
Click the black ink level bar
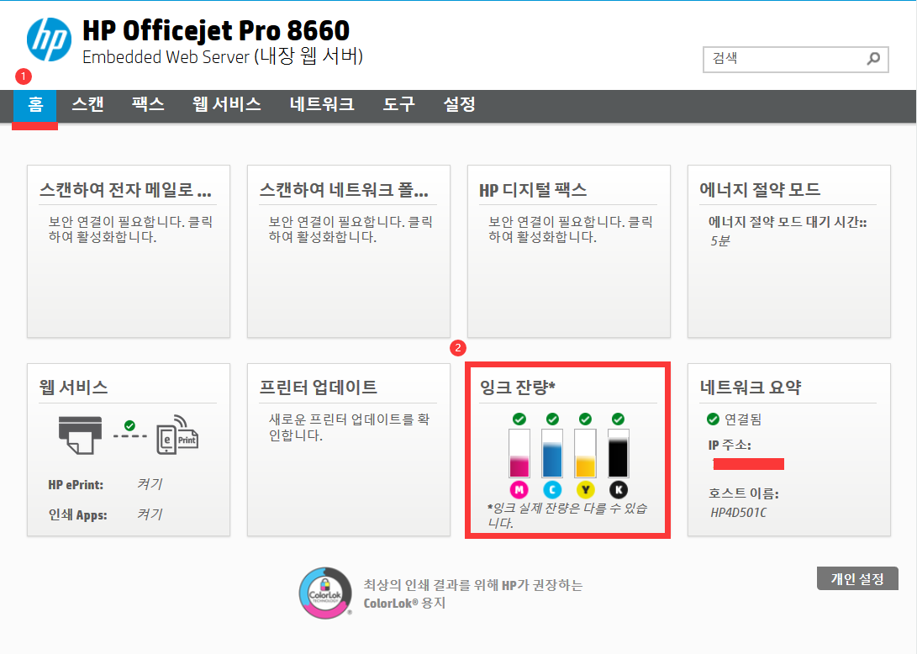pyautogui.click(x=618, y=453)
